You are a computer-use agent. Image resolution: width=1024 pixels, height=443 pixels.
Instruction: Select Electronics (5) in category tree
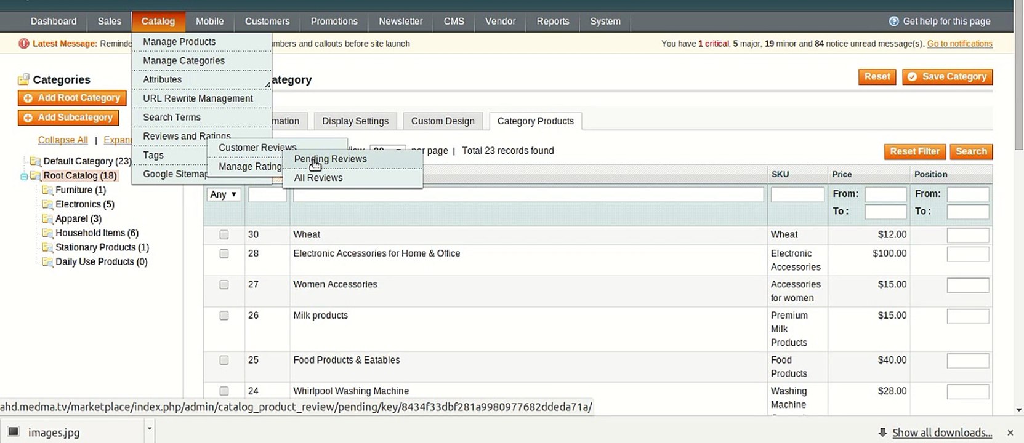pos(85,204)
